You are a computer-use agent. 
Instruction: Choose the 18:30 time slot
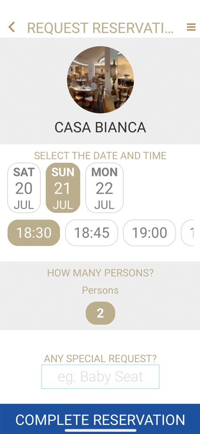coord(34,233)
